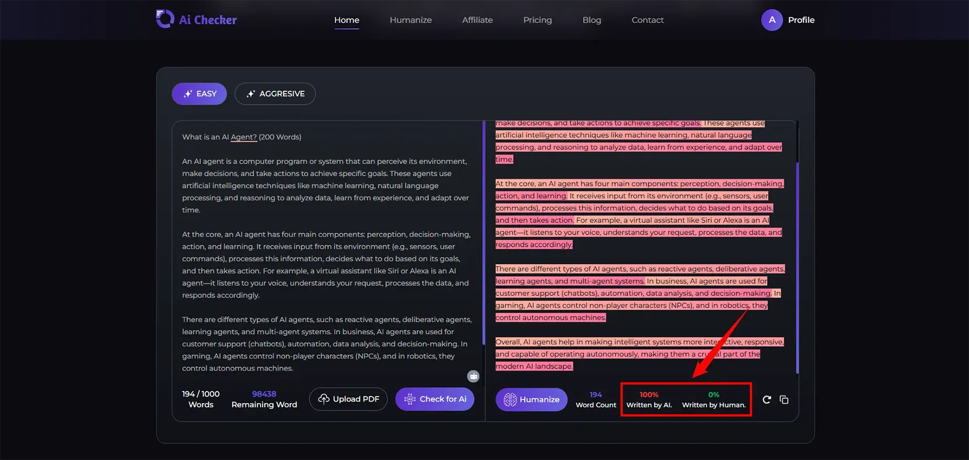Viewport: 969px width, 460px height.
Task: Click the results panel scrollbar
Action: 797,268
